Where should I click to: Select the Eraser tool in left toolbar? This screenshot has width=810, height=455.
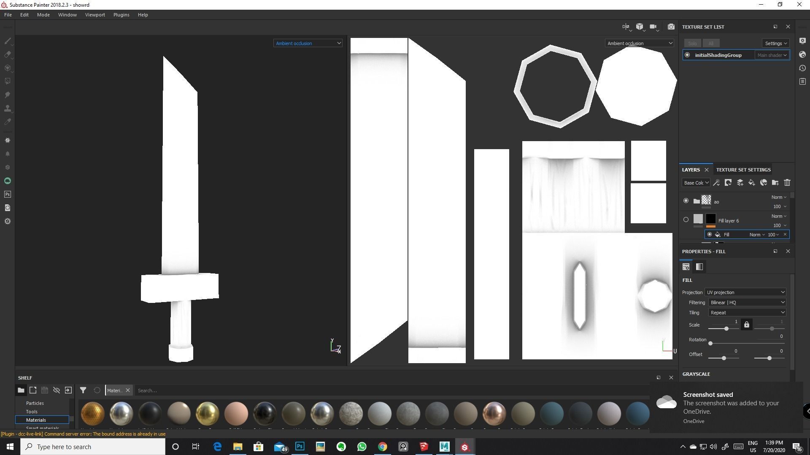7,55
